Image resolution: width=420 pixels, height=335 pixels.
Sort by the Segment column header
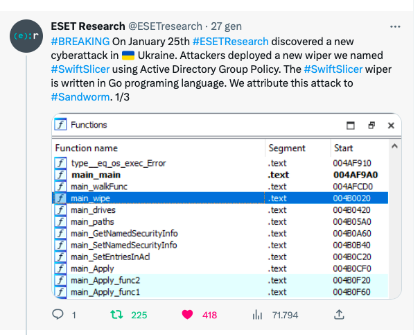[x=286, y=148]
